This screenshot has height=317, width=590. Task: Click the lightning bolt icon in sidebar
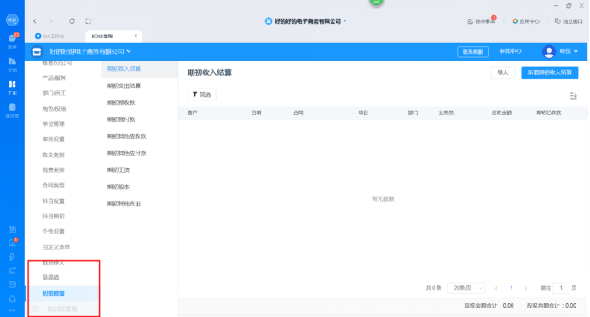[x=12, y=256]
